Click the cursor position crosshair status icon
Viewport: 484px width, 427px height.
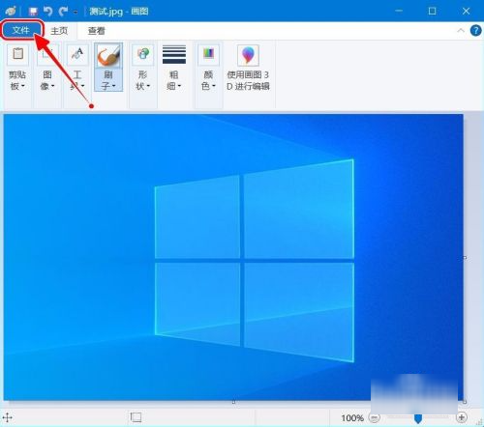pos(8,418)
